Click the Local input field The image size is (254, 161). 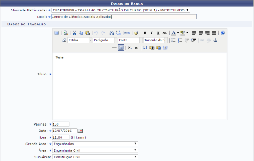click(124, 17)
